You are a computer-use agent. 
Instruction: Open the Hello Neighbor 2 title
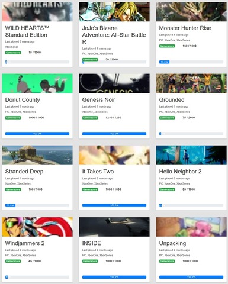tap(180, 172)
